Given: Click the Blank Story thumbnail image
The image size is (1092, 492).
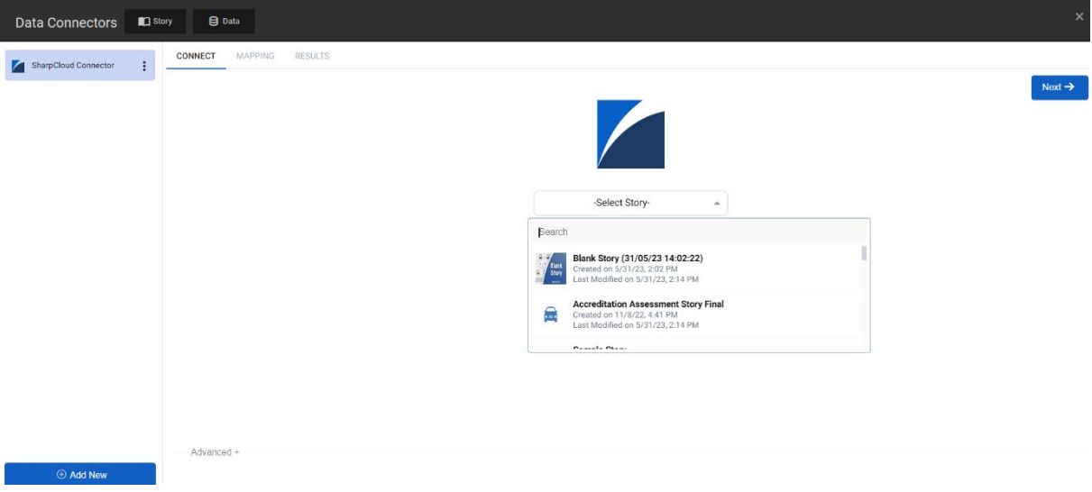Looking at the screenshot, I should tap(550, 269).
